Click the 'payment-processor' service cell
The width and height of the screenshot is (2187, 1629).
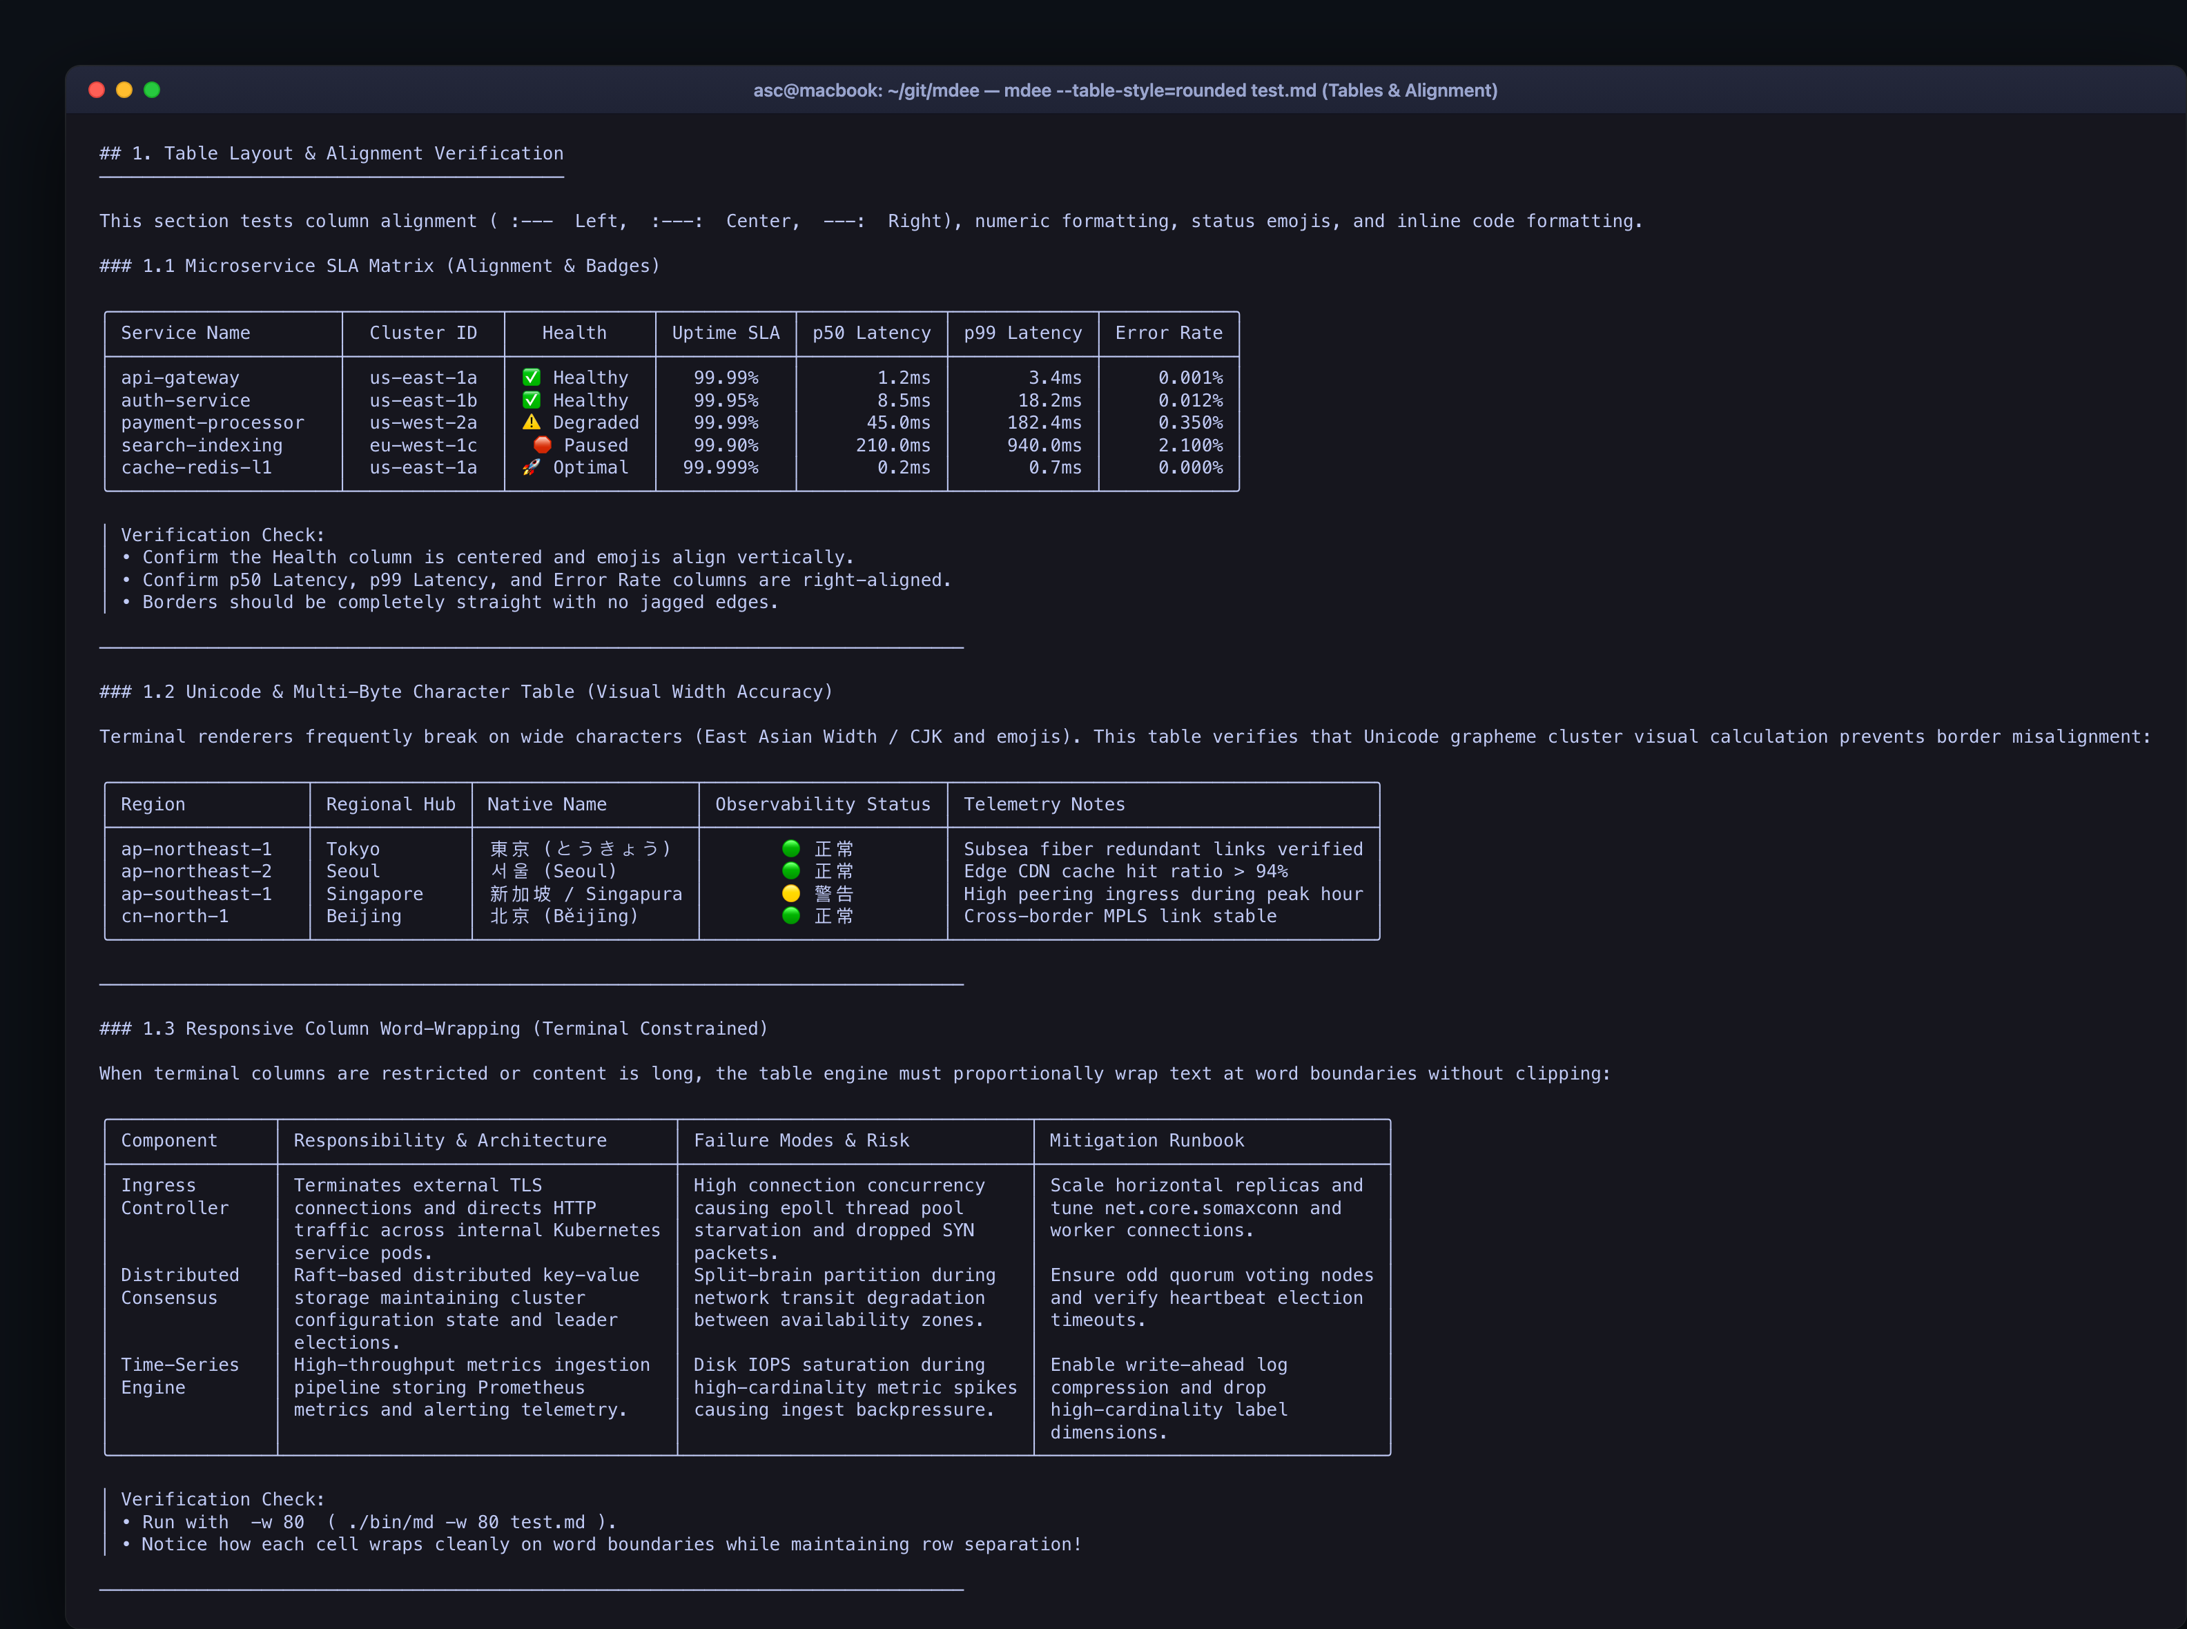(x=213, y=423)
